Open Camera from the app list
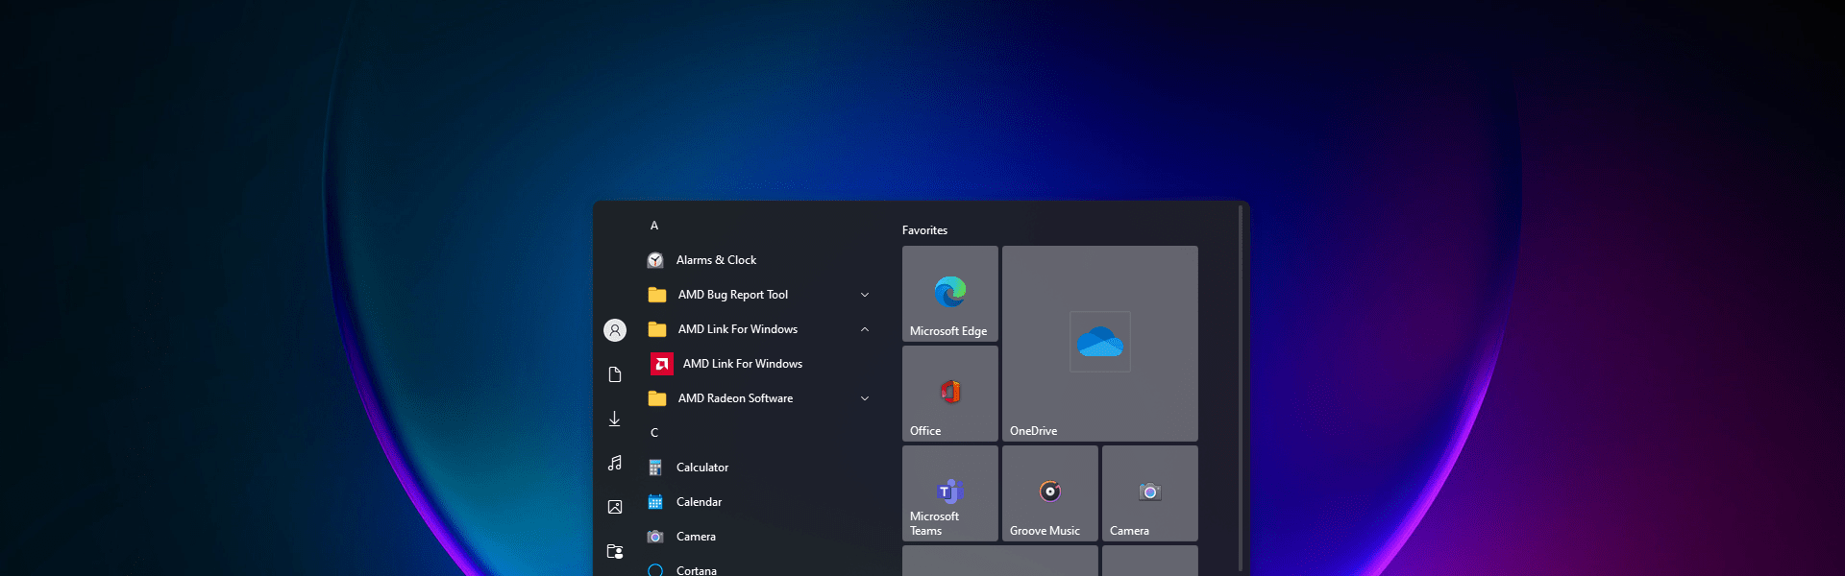Screen dimensions: 1845x576 click(x=759, y=537)
